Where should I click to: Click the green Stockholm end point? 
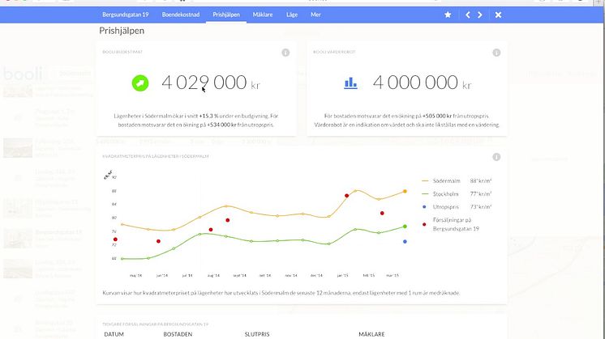point(405,227)
